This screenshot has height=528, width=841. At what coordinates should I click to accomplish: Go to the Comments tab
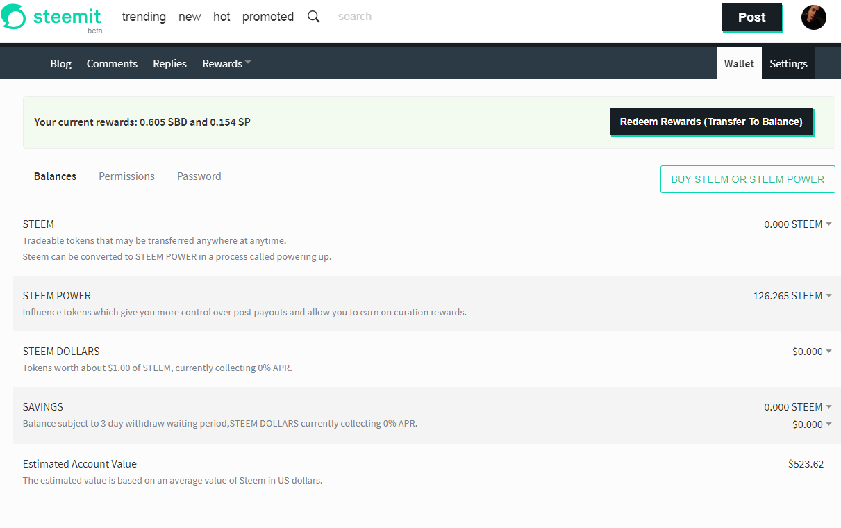112,64
